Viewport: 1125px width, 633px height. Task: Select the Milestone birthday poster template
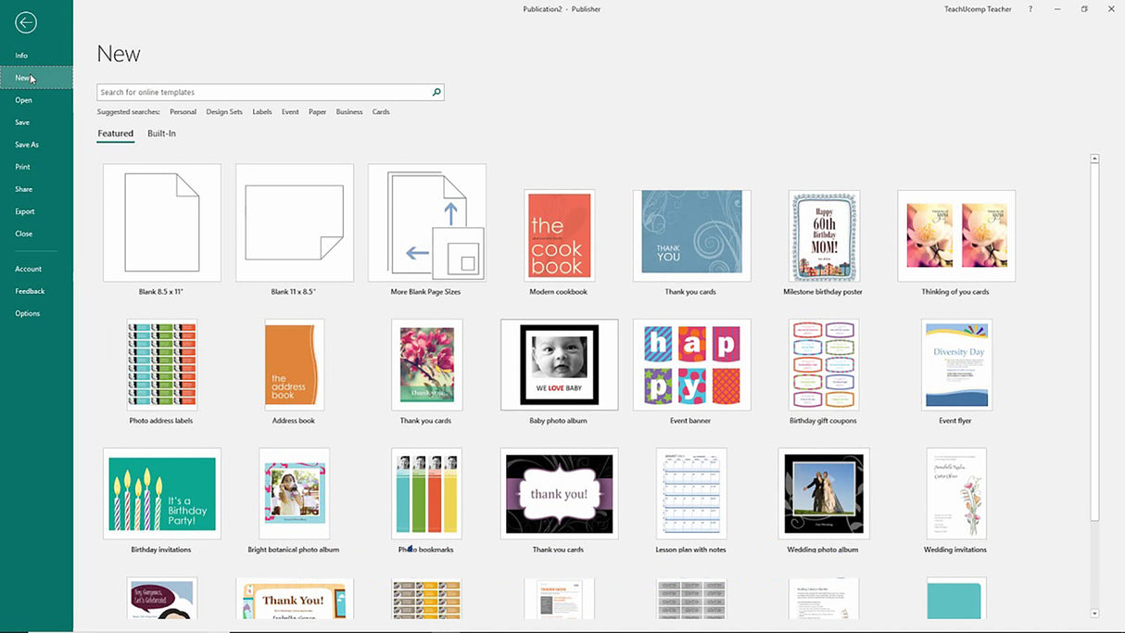(x=824, y=234)
